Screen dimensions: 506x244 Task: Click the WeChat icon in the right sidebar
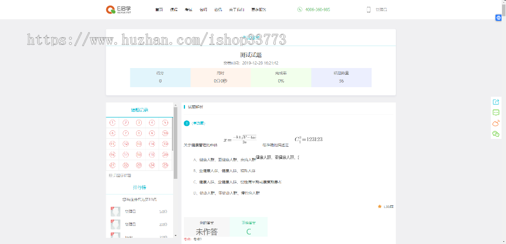(496, 134)
